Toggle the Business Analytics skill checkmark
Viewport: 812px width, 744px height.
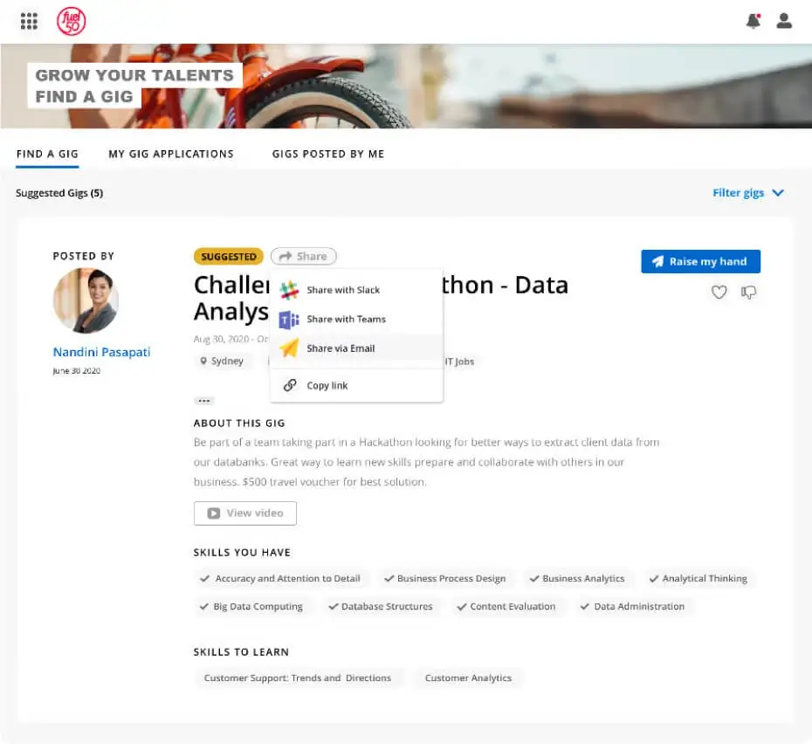[x=534, y=578]
